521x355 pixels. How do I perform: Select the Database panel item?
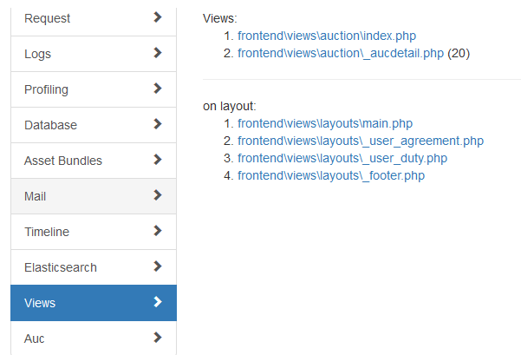click(x=50, y=125)
